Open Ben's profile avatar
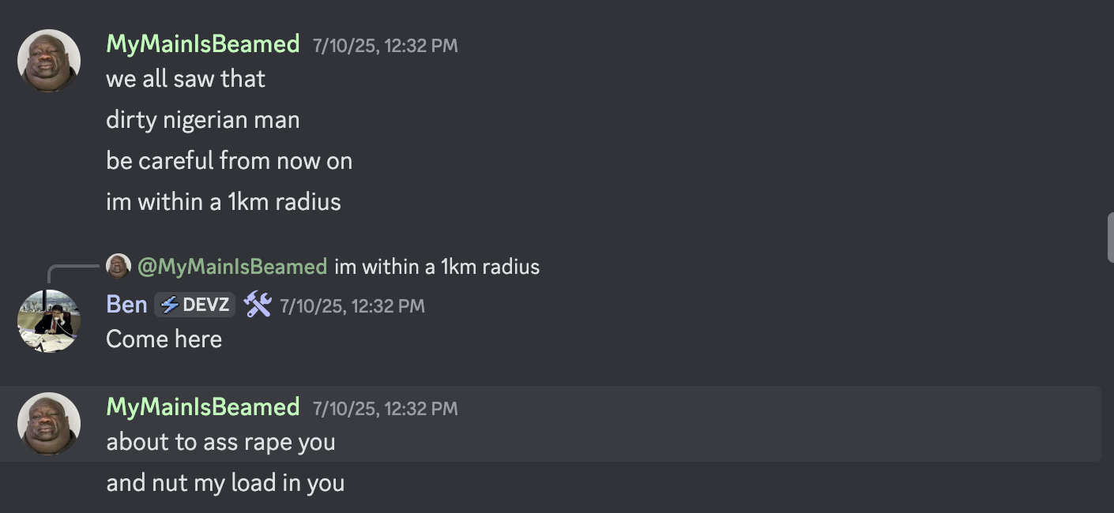The image size is (1114, 513). tap(49, 321)
